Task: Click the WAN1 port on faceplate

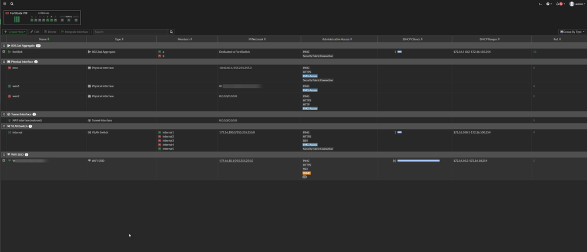Action: coord(69,20)
